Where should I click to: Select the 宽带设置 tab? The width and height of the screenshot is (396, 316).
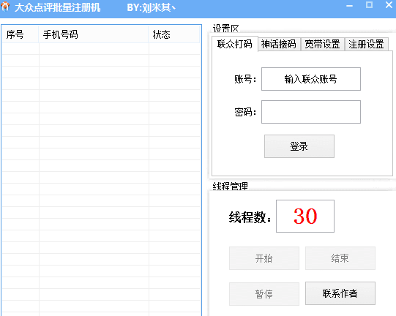tap(323, 44)
